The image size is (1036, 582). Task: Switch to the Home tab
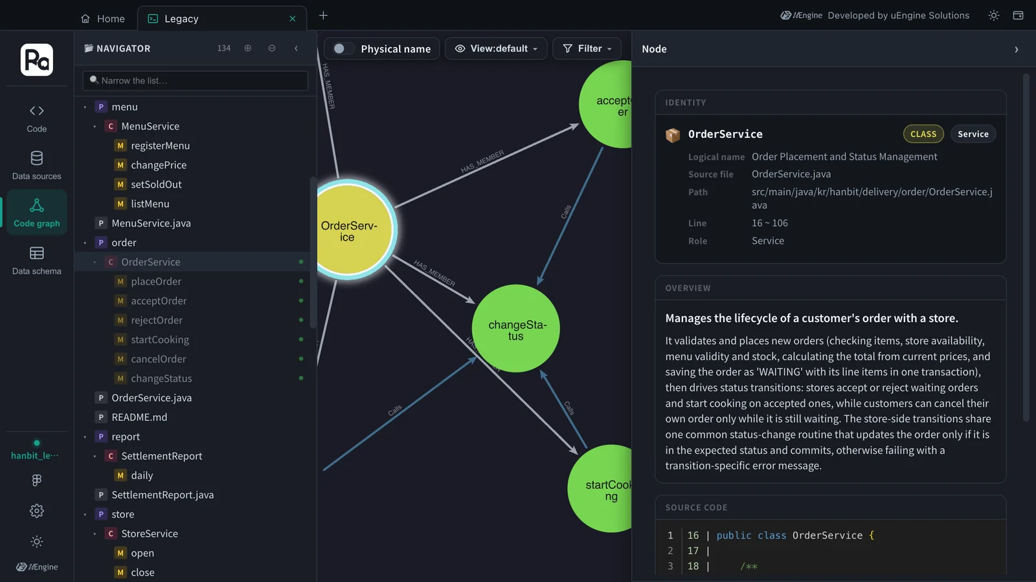coord(103,19)
